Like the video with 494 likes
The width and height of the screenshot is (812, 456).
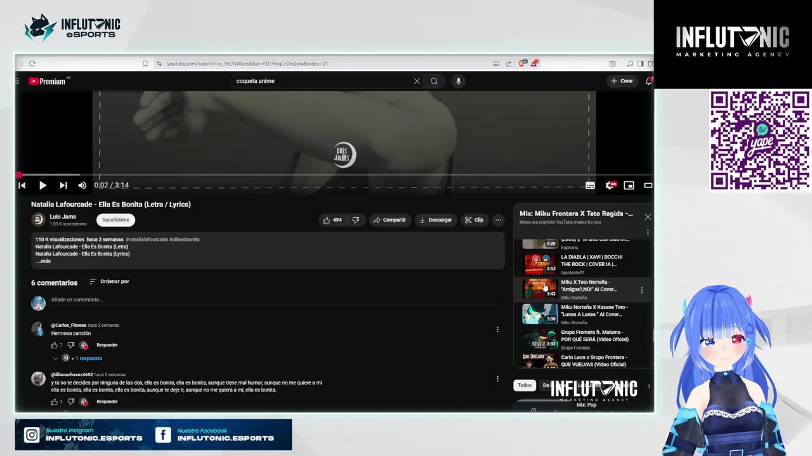[x=332, y=220]
